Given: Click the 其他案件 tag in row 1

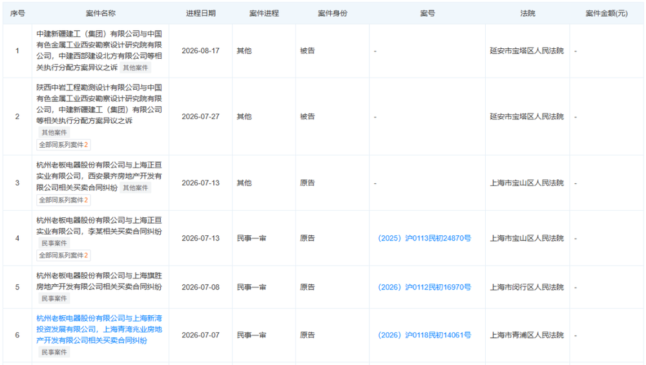Looking at the screenshot, I should pyautogui.click(x=136, y=68).
